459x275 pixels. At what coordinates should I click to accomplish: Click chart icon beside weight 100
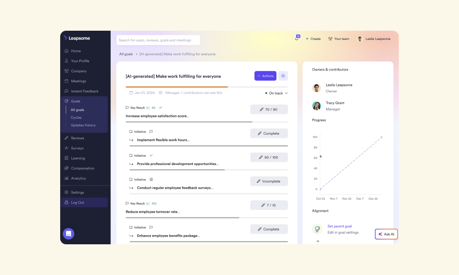pyautogui.click(x=148, y=203)
